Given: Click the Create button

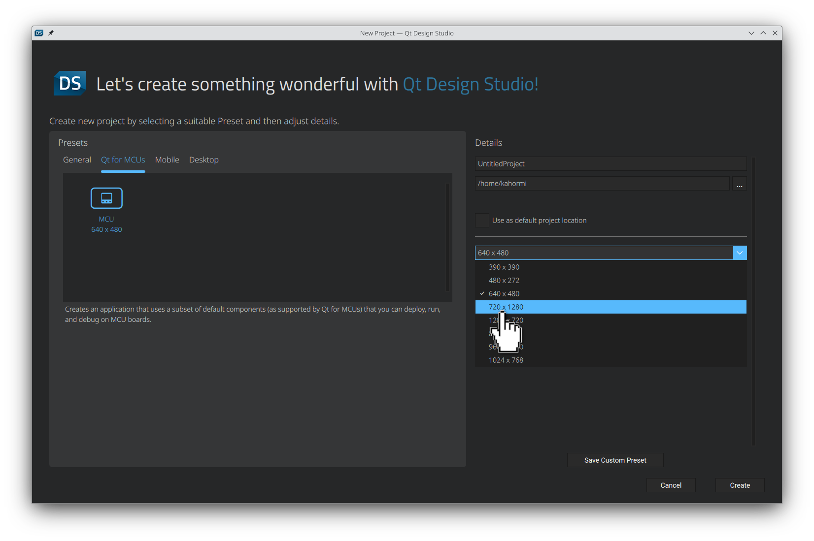Looking at the screenshot, I should tap(740, 485).
